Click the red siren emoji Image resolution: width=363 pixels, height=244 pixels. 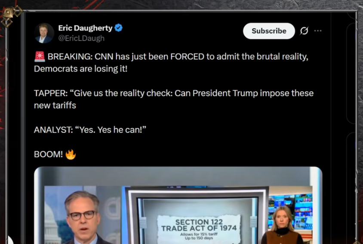(x=40, y=57)
